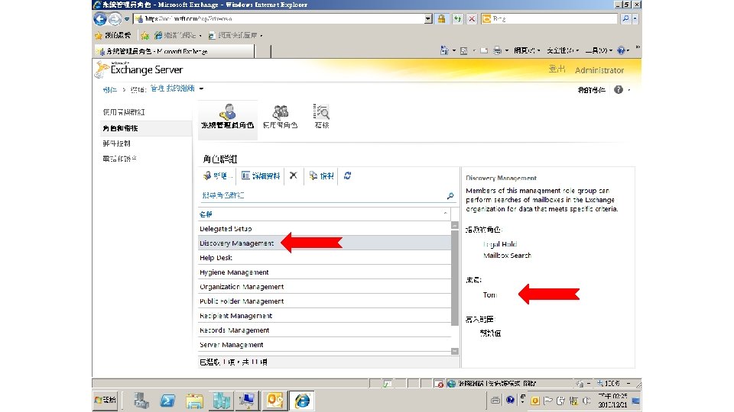Open Windows Explorer folder from taskbar
This screenshot has height=412, width=734.
[194, 401]
